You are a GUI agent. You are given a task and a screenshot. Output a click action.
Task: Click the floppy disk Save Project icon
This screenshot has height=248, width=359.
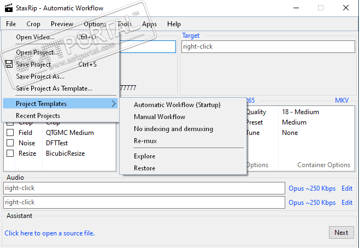(9, 64)
